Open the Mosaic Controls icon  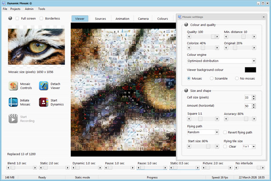(14, 86)
